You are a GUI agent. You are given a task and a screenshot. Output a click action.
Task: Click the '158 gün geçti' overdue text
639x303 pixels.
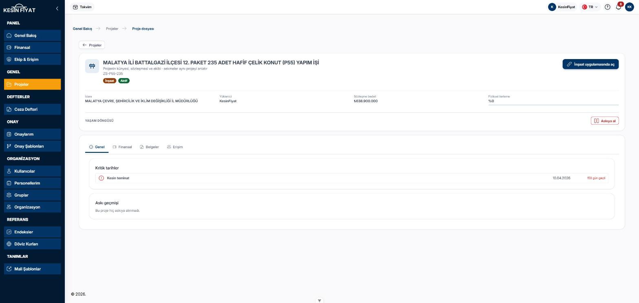[596, 178]
